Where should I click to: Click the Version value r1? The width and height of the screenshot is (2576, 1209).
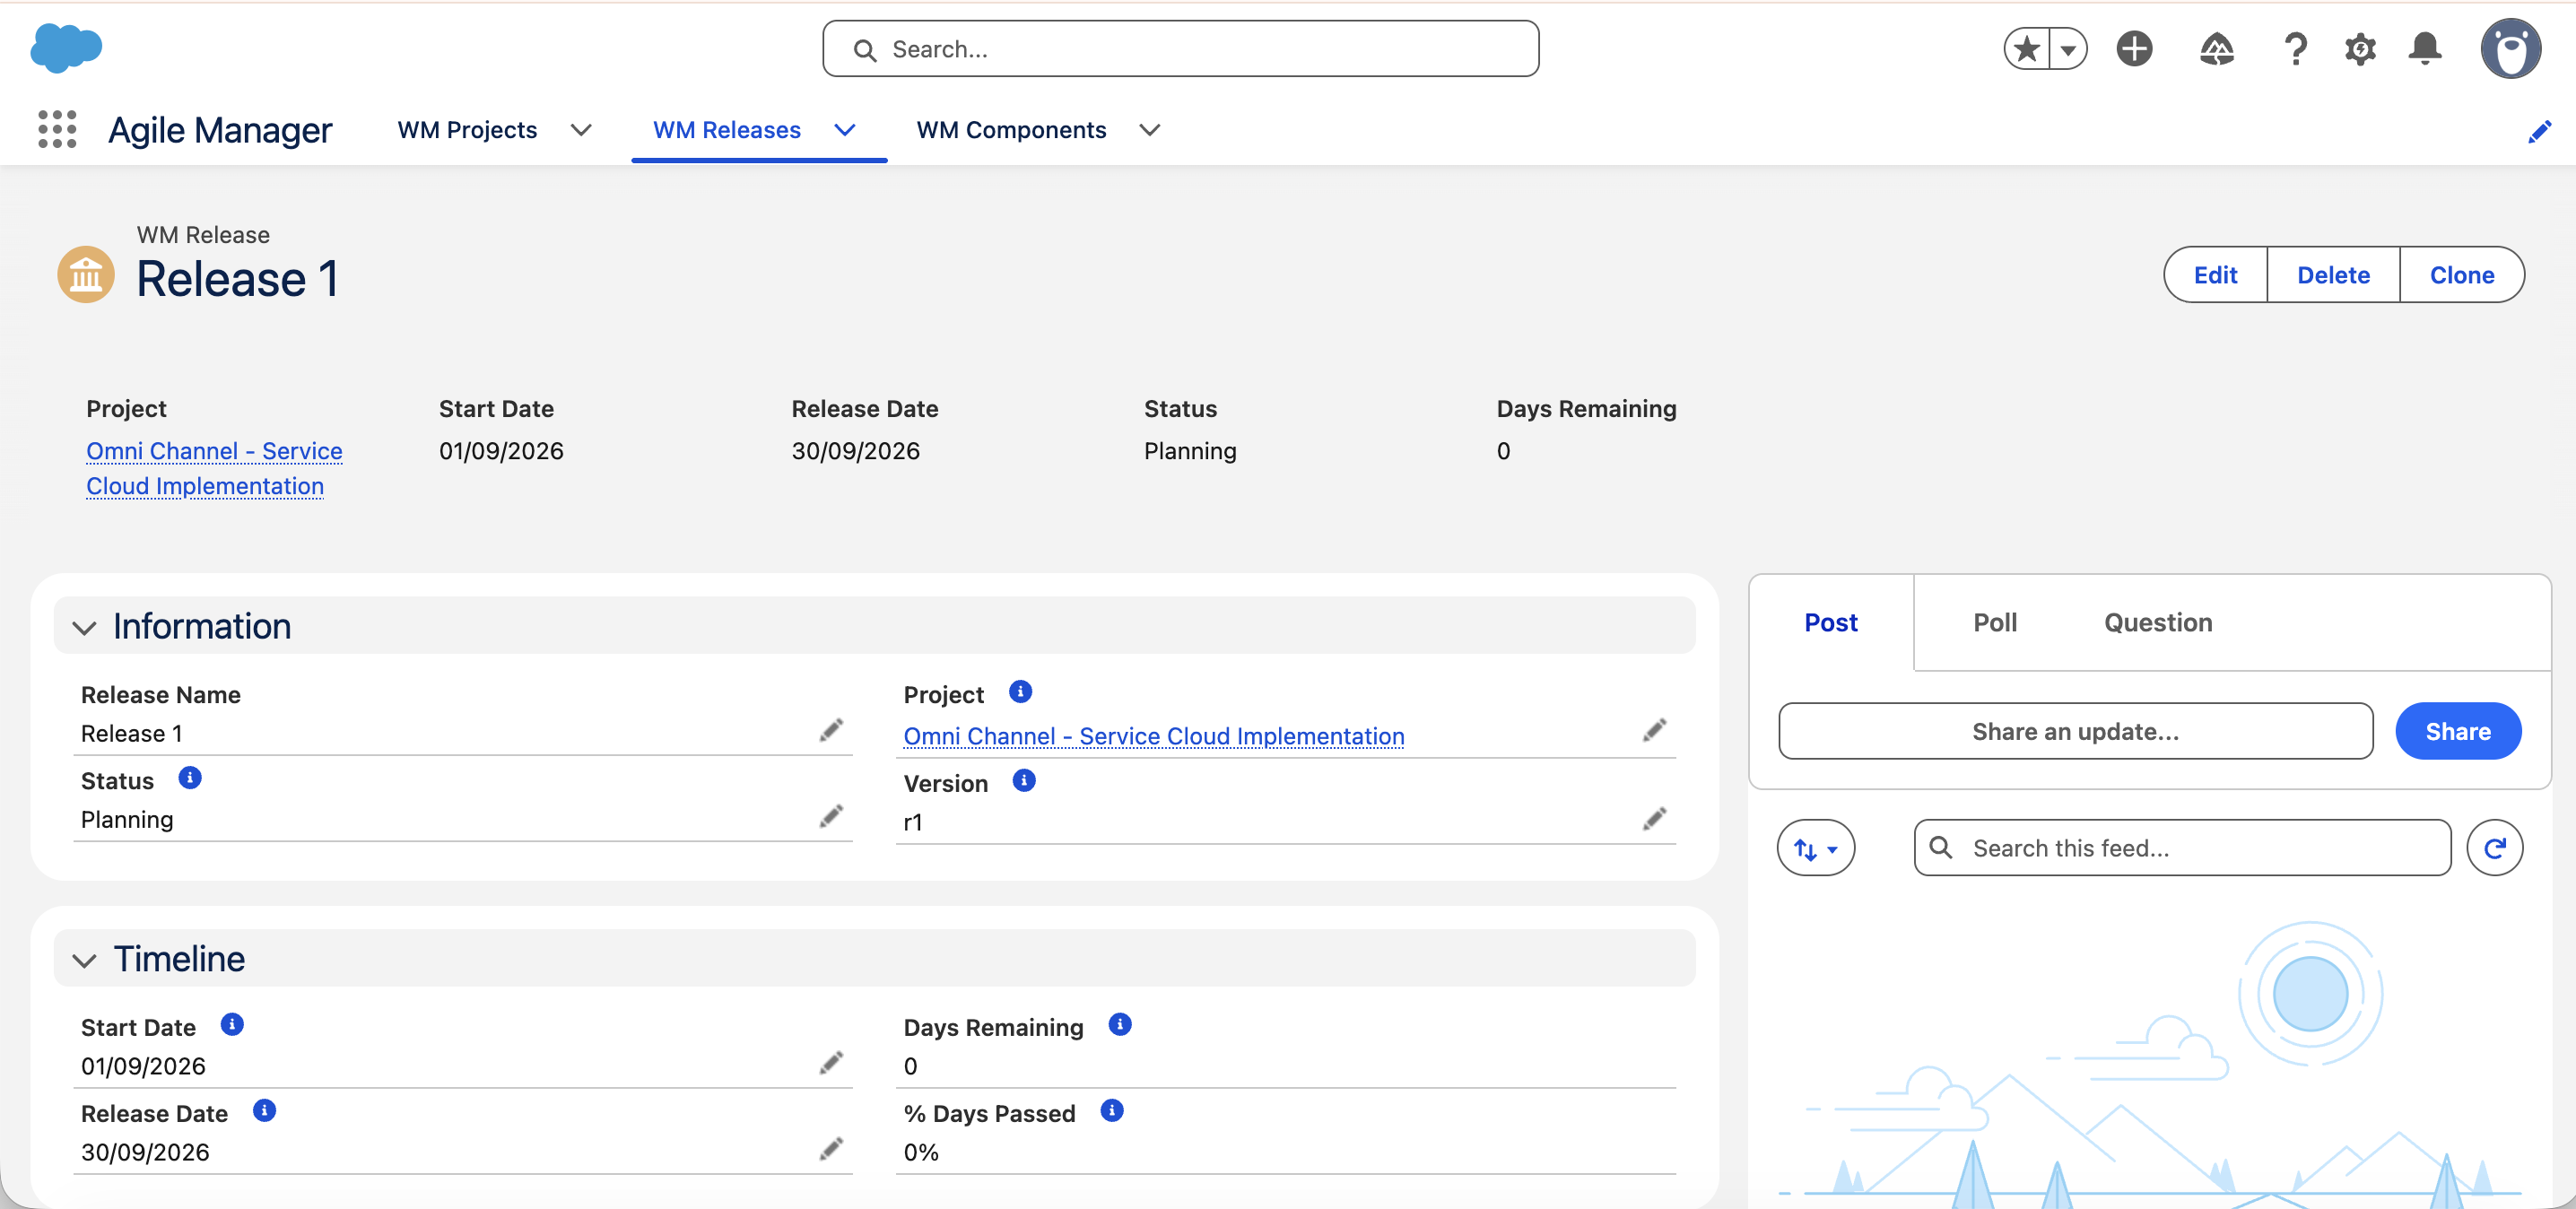pos(913,822)
